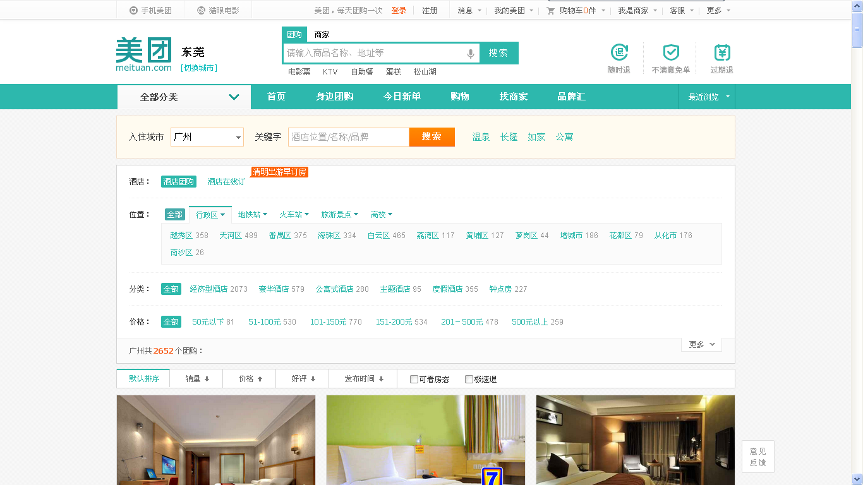Check the 极速退 option
Screen dimensions: 863x485
pos(468,379)
